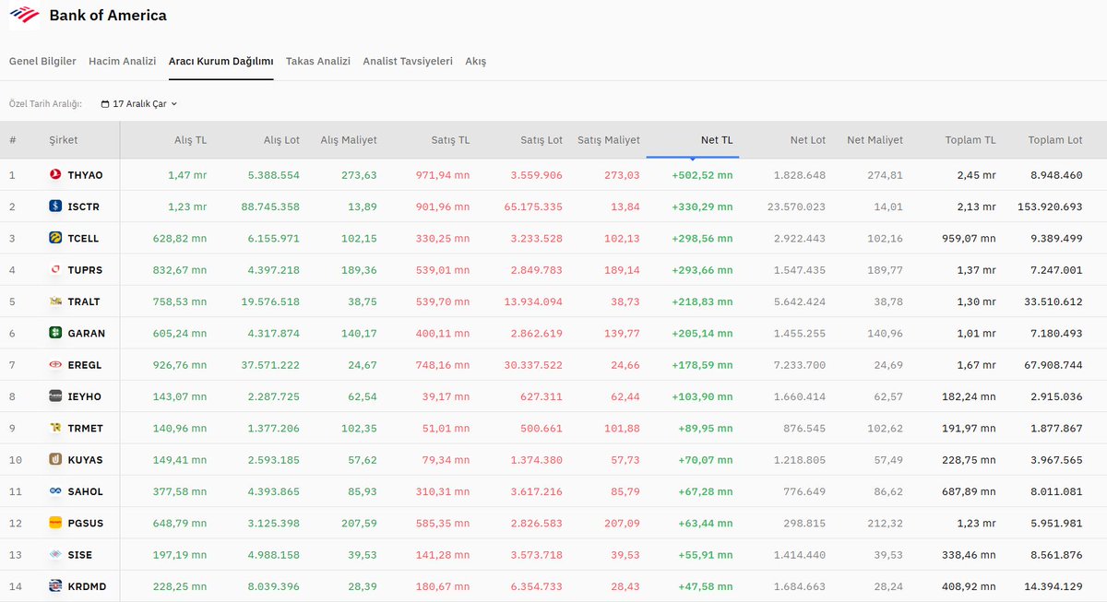
Task: Click SAHOL Alış Maliyet value 85,93
Action: coord(363,491)
